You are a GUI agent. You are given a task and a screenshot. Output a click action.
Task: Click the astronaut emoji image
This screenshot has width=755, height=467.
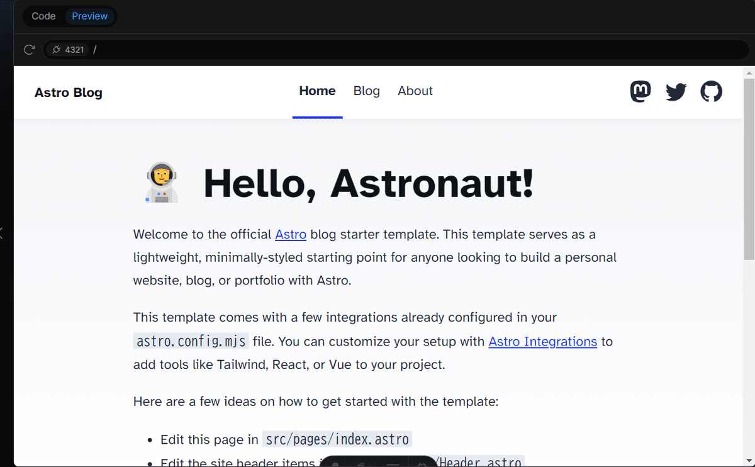(162, 183)
